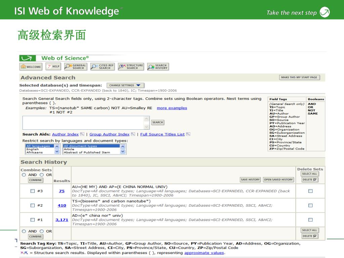The width and height of the screenshot is (344, 258).
Task: Click the document types list down arrow
Action: pyautogui.click(x=123, y=152)
